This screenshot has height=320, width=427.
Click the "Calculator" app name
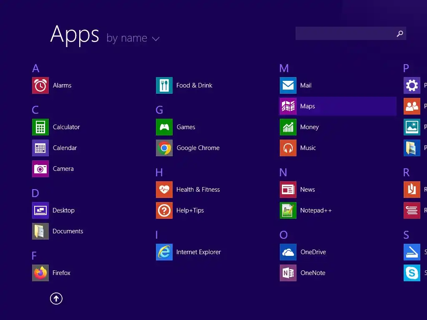66,127
